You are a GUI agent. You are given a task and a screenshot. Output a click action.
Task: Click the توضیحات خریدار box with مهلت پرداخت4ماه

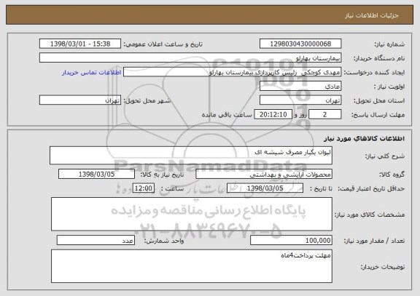click(192, 266)
